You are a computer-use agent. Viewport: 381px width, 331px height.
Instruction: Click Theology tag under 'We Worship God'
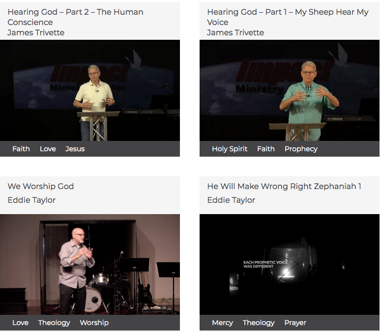(x=54, y=323)
